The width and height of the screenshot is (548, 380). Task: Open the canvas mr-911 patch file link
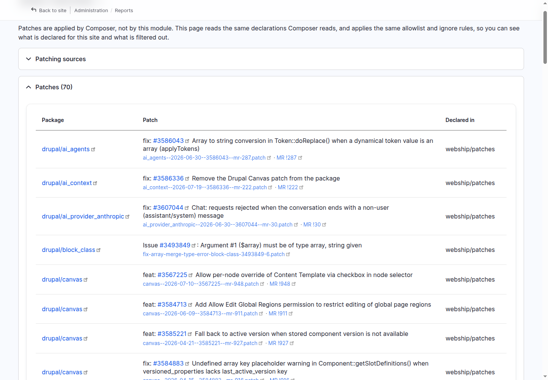pyautogui.click(x=200, y=313)
